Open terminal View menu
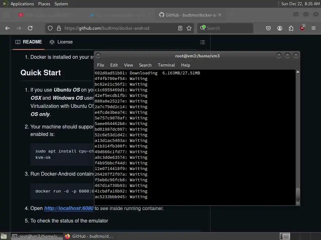The image size is (321, 240). pos(129,65)
